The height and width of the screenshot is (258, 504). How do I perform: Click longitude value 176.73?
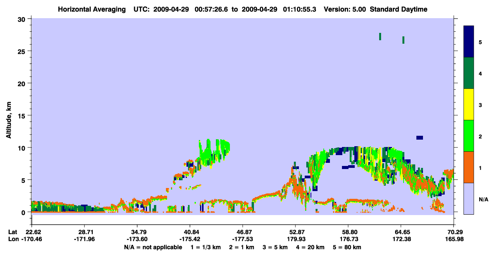click(x=348, y=239)
